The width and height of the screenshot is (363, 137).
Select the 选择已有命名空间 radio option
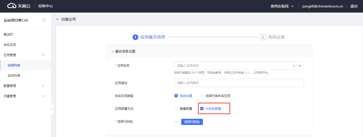(202, 96)
